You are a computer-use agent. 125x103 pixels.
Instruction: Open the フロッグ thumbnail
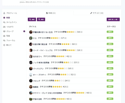[x=31, y=81]
